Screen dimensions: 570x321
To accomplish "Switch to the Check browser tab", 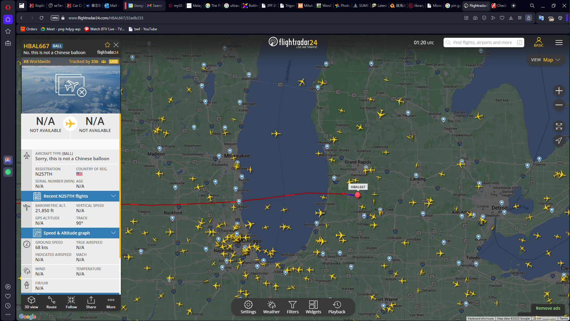I will [x=499, y=6].
